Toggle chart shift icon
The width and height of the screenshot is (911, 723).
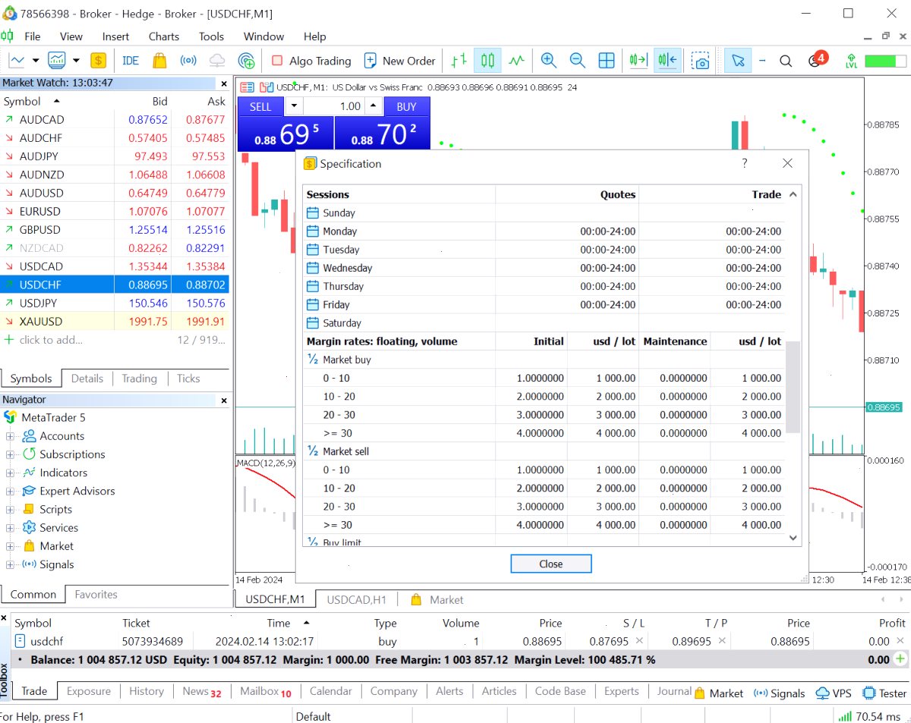[x=668, y=61]
